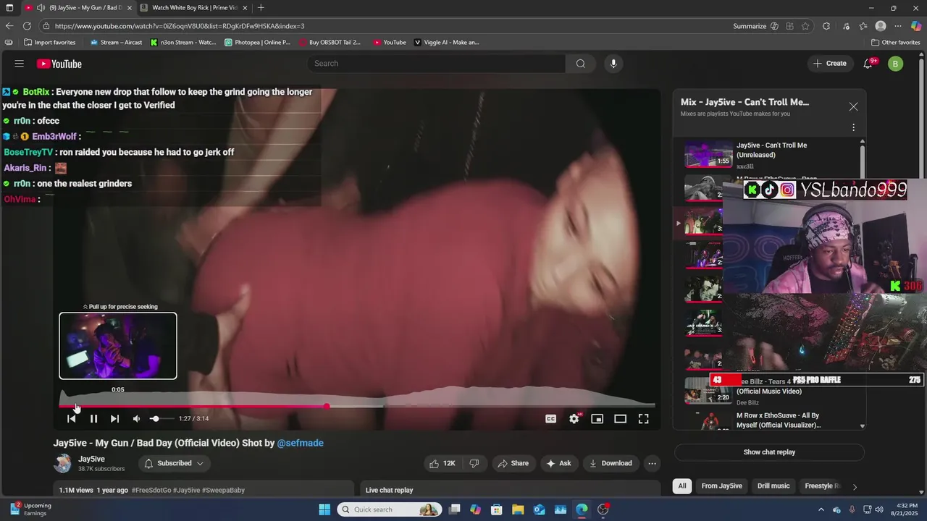The image size is (927, 521).
Task: Download the video
Action: (611, 463)
